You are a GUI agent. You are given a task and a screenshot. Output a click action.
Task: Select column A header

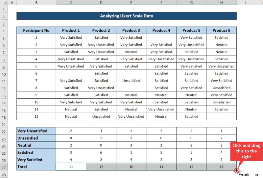(x=12, y=3)
